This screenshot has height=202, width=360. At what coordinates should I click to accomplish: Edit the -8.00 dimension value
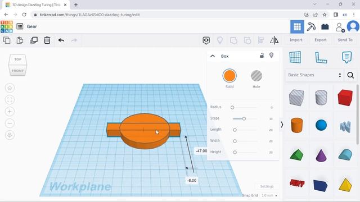pos(192,181)
